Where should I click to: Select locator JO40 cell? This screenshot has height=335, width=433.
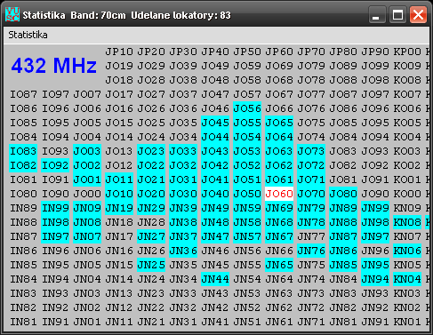[x=215, y=194]
